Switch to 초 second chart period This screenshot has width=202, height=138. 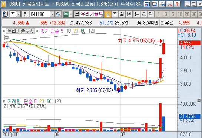pyautogui.click(x=144, y=14)
